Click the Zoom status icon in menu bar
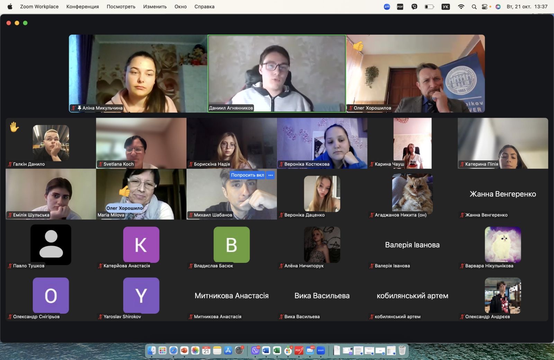The image size is (554, 360). (387, 7)
